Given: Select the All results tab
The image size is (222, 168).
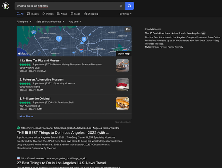Looking at the screenshot, I should click(20, 14).
